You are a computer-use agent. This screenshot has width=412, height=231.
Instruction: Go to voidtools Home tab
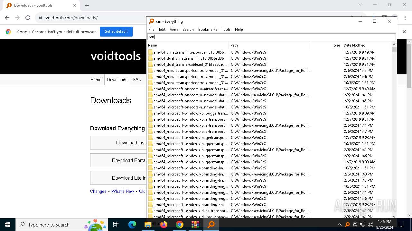96,80
